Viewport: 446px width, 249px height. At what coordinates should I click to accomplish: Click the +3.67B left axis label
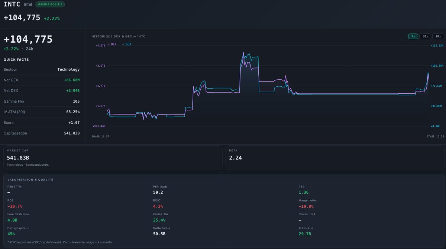[x=100, y=66]
